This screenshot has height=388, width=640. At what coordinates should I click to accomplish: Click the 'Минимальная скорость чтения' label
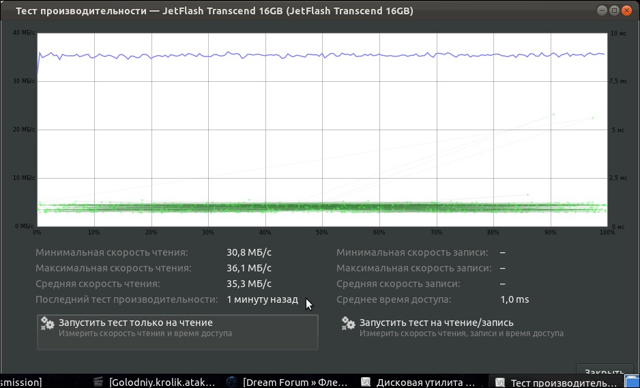112,252
